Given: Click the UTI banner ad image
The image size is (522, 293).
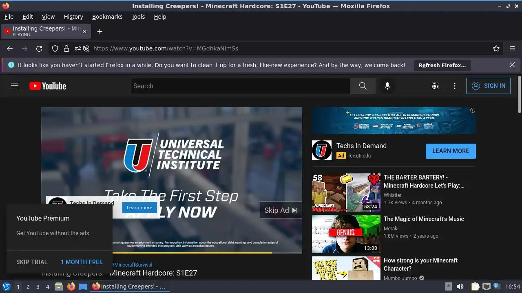Looking at the screenshot, I should point(394,120).
